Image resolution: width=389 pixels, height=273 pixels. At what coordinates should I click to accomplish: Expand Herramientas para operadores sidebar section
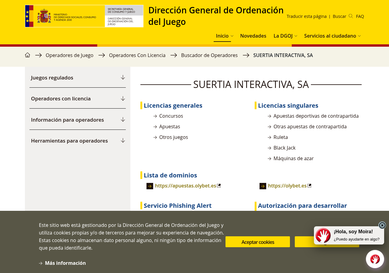pos(77,141)
